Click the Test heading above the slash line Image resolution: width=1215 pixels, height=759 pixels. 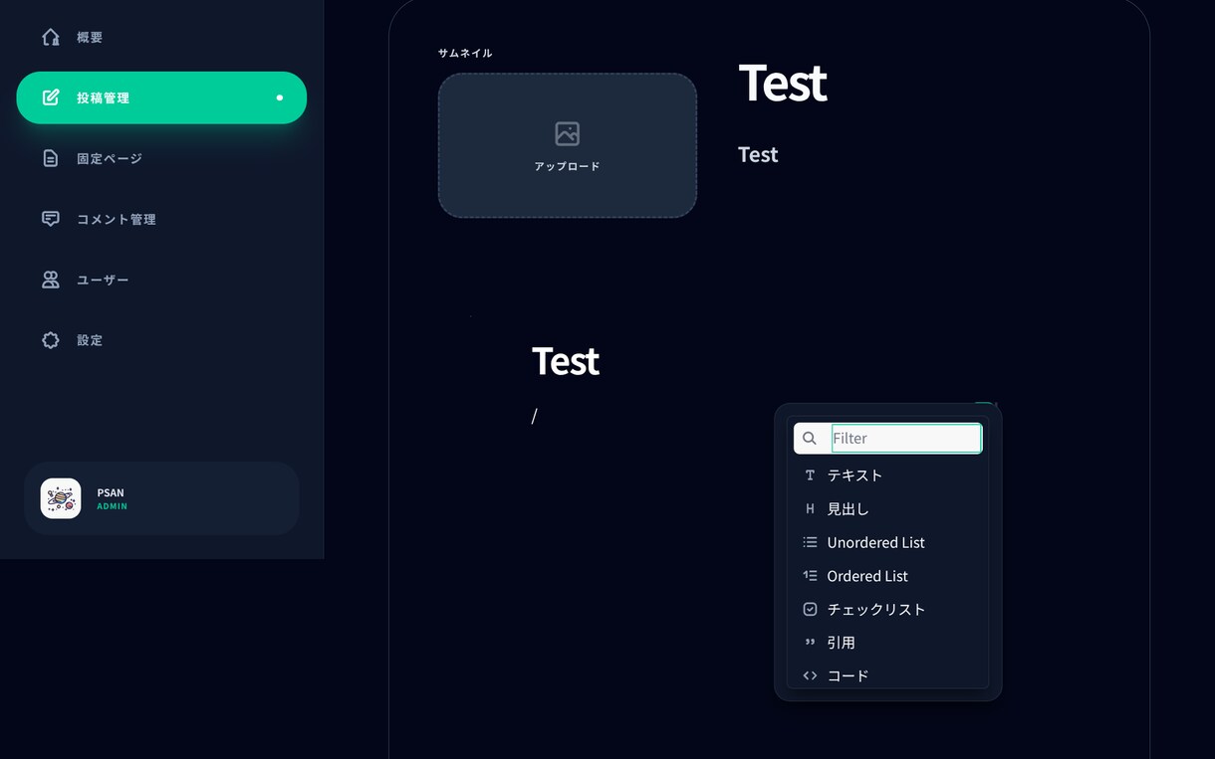(566, 361)
